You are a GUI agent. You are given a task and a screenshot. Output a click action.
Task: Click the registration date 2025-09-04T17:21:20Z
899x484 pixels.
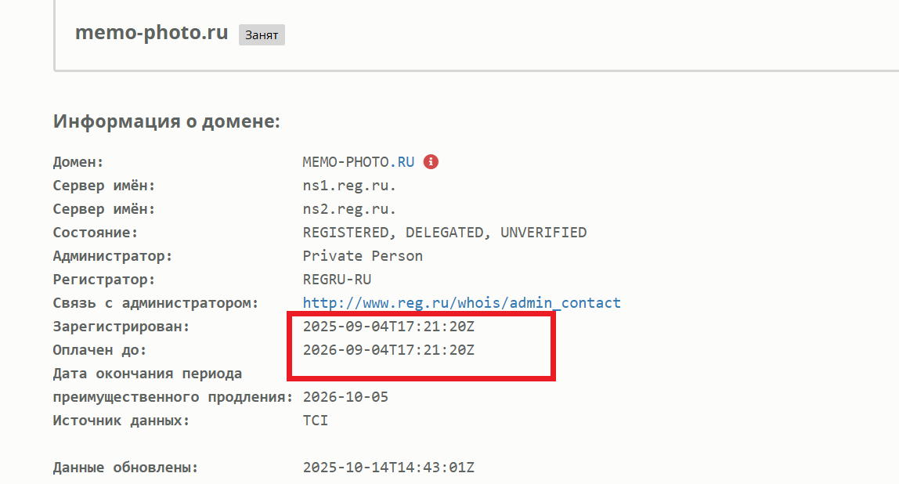(388, 327)
